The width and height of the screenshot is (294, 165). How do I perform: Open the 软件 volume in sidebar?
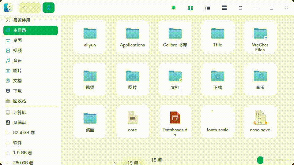click(31, 143)
